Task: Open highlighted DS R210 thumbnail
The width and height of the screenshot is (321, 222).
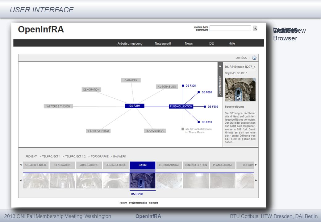Action: (143, 181)
